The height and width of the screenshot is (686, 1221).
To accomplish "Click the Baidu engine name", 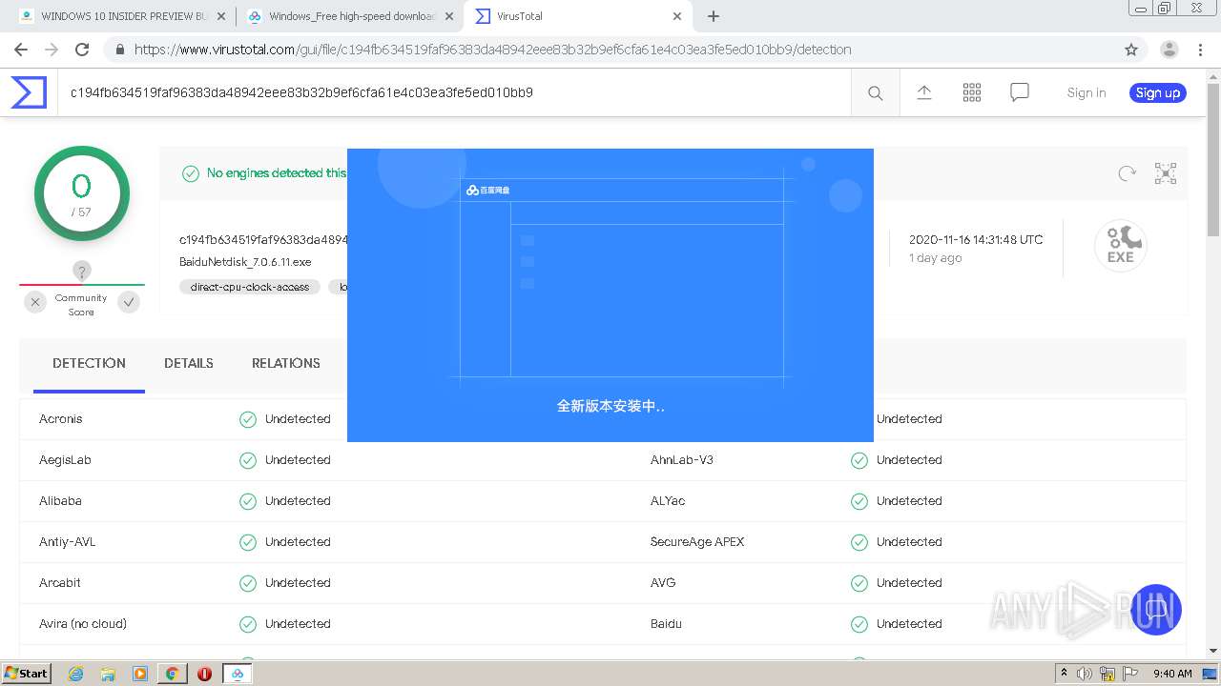I will click(666, 624).
